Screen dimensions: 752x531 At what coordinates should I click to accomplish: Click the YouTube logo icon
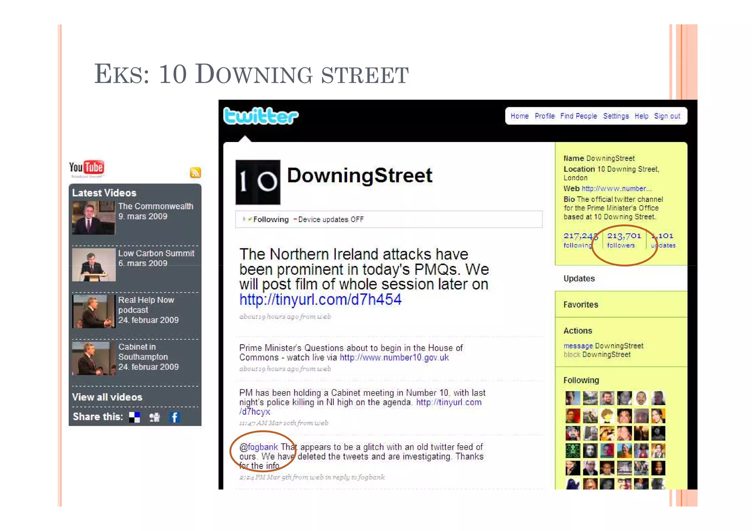coord(87,168)
